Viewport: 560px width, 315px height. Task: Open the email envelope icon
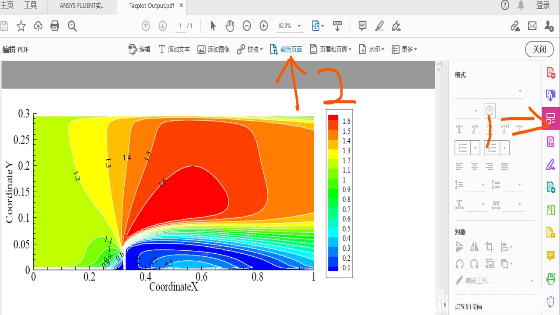[x=532, y=26]
